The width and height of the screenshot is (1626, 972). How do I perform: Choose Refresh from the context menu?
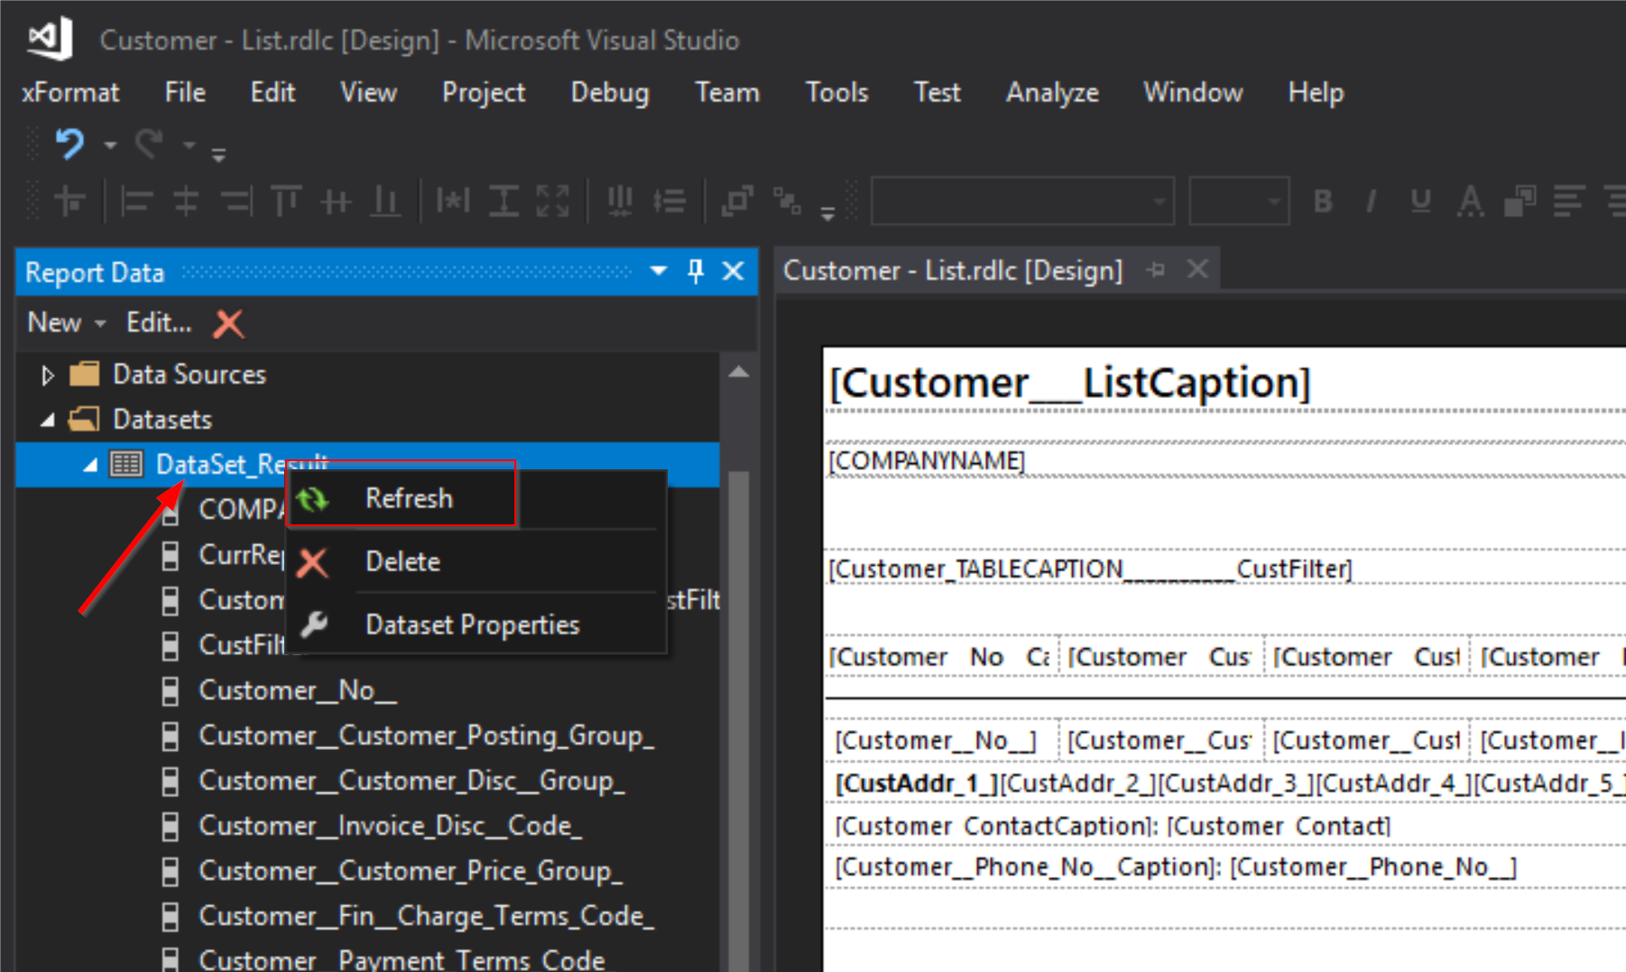pos(408,497)
